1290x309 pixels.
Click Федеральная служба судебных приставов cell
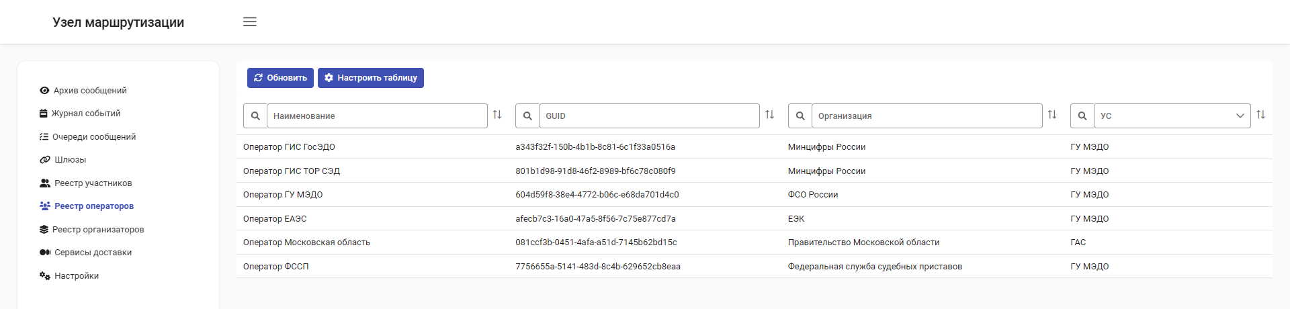coord(875,267)
